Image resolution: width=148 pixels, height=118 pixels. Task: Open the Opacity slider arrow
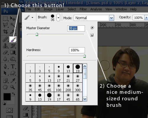point(146,18)
